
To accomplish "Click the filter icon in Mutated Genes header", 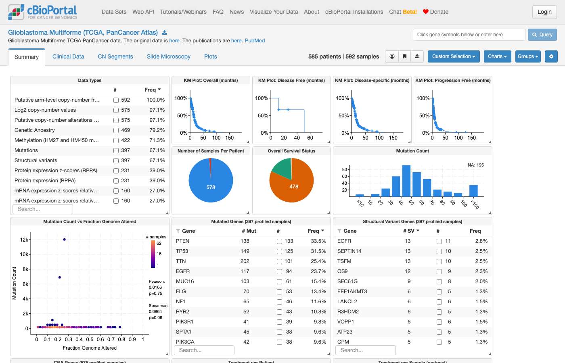I will click(178, 231).
